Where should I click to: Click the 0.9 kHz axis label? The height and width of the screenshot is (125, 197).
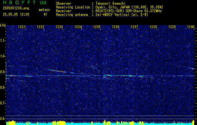(3, 72)
